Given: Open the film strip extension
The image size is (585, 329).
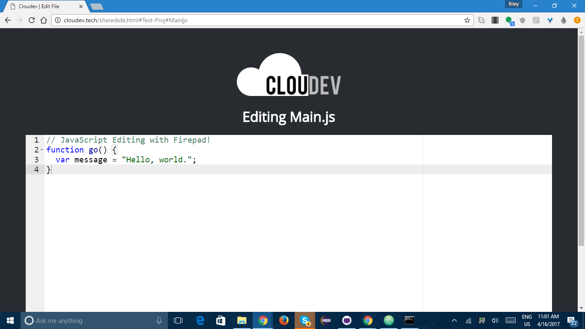Looking at the screenshot, I should coord(495,20).
